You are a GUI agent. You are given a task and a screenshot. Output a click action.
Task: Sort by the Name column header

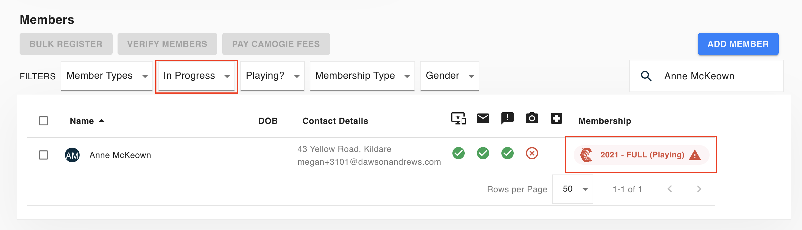tap(82, 121)
